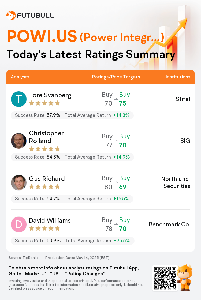Open Christopher Rolland's profile photo
201x300 pixels.
tap(19, 141)
